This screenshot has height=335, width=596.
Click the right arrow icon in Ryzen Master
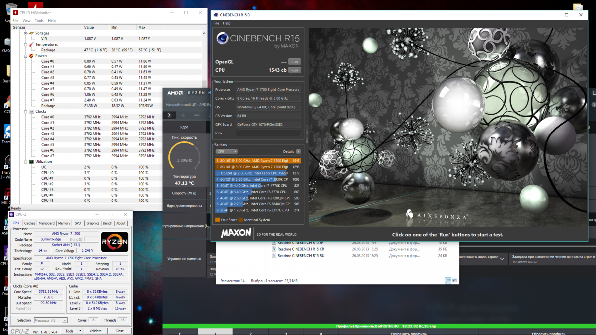tap(169, 115)
